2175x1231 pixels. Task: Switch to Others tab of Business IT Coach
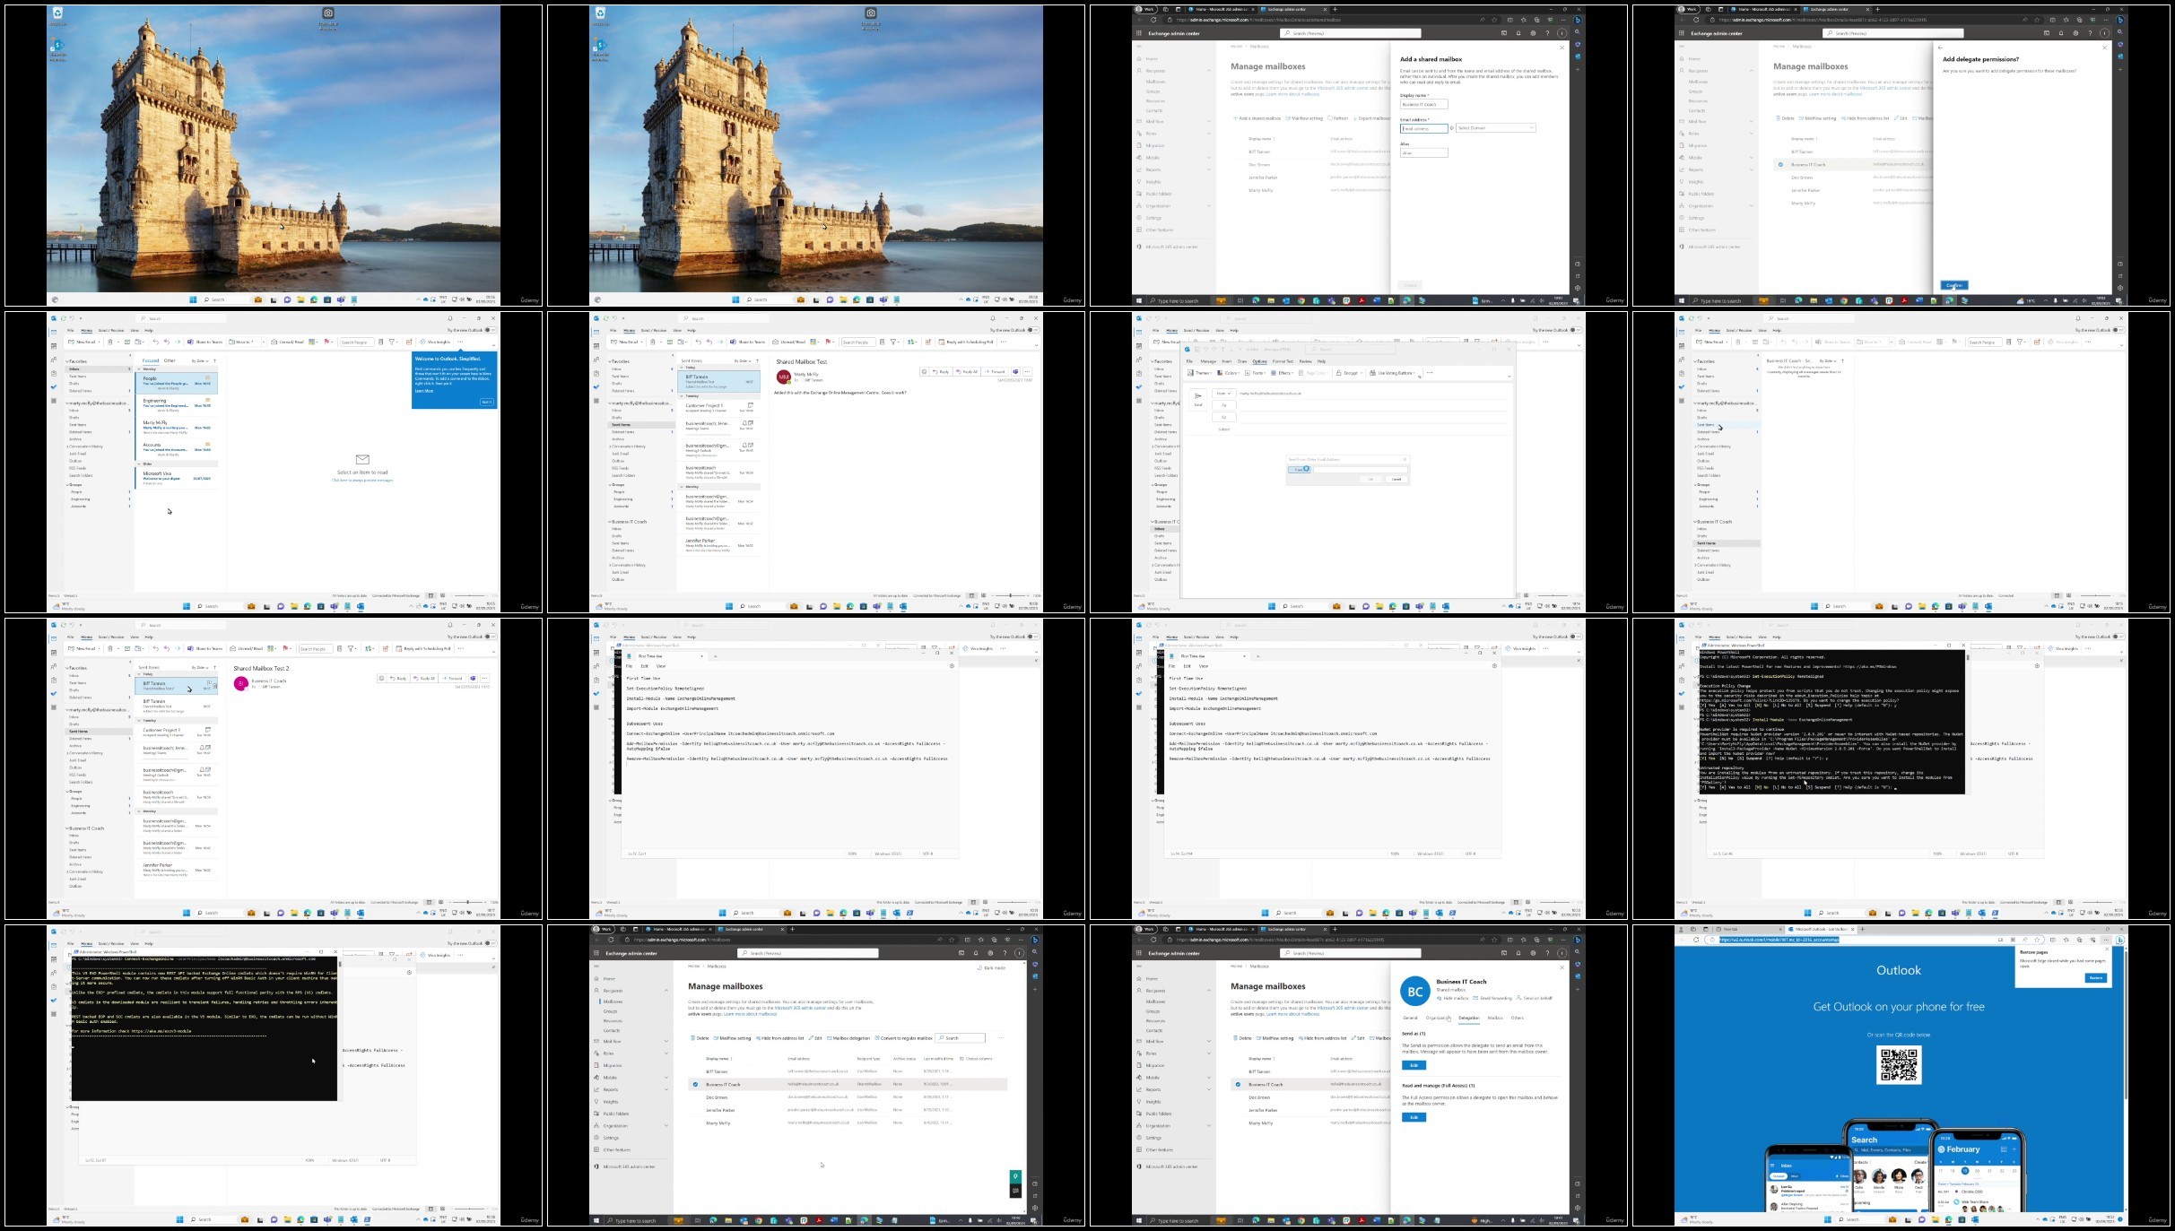click(x=1518, y=1018)
